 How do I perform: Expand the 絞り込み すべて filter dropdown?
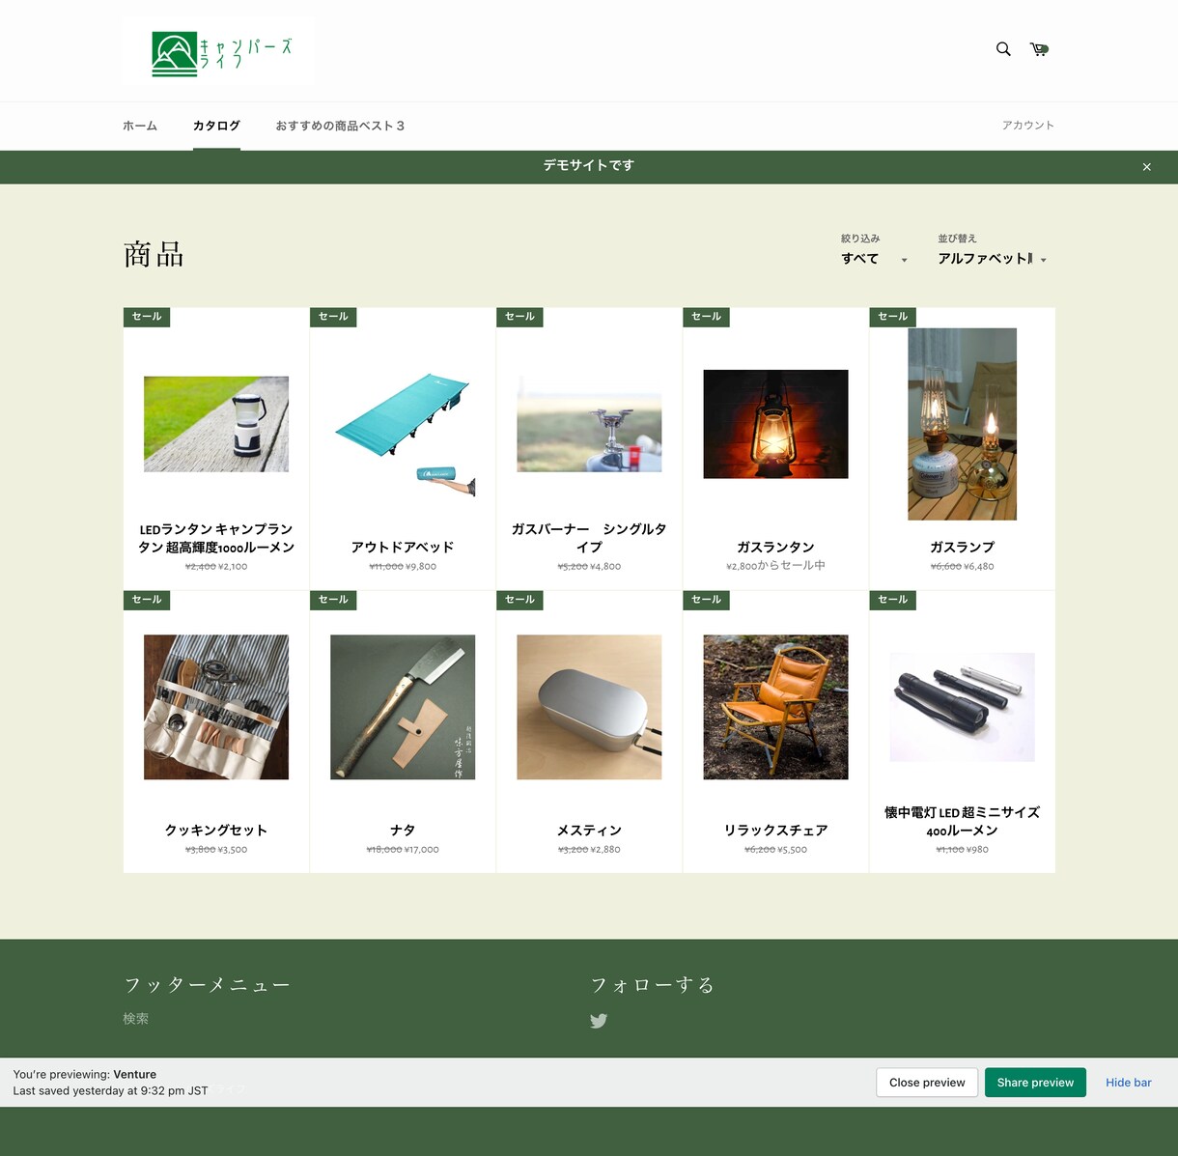(874, 259)
